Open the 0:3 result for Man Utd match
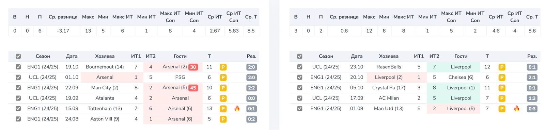 point(532,109)
